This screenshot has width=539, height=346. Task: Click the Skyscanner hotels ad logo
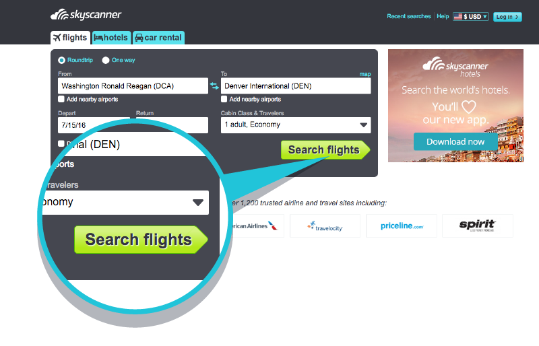[x=455, y=67]
